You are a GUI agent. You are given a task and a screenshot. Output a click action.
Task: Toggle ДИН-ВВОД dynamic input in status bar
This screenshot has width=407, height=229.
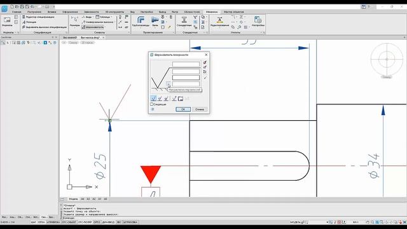pyautogui.click(x=108, y=222)
